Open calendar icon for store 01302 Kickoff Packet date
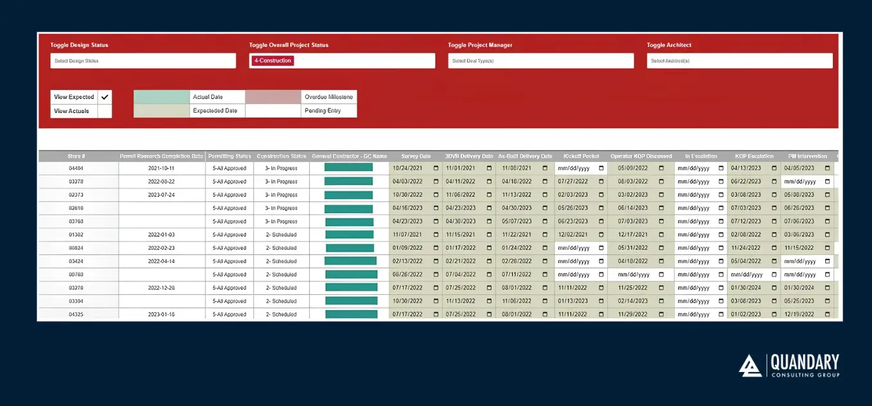 click(601, 234)
